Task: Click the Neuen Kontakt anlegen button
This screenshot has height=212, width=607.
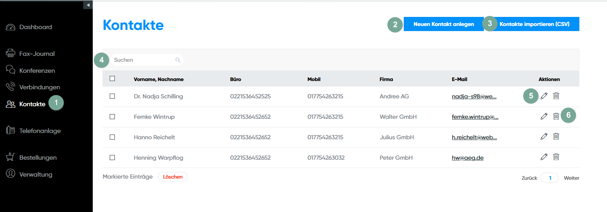Action: 444,24
